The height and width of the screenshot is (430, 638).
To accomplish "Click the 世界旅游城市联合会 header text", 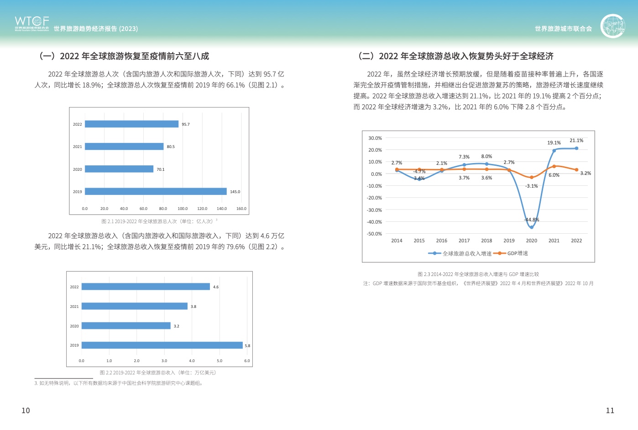I will (x=563, y=29).
